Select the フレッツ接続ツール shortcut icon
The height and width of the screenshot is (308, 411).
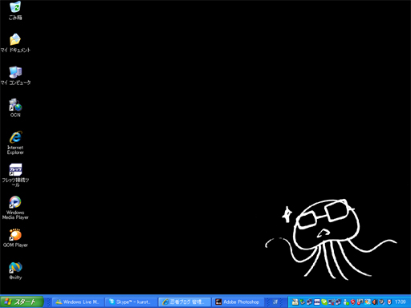(15, 175)
